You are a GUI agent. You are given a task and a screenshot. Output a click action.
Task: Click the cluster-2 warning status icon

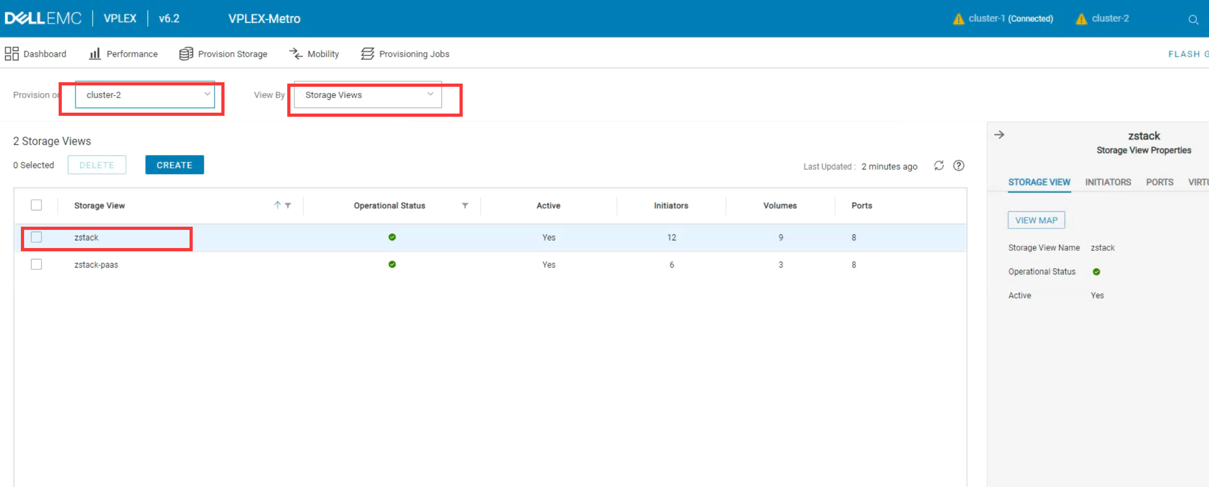click(1081, 19)
